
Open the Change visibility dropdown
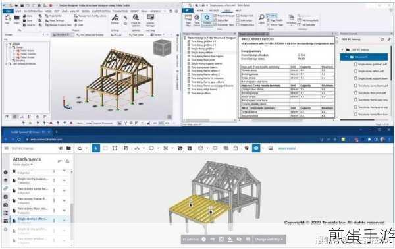[269, 239]
